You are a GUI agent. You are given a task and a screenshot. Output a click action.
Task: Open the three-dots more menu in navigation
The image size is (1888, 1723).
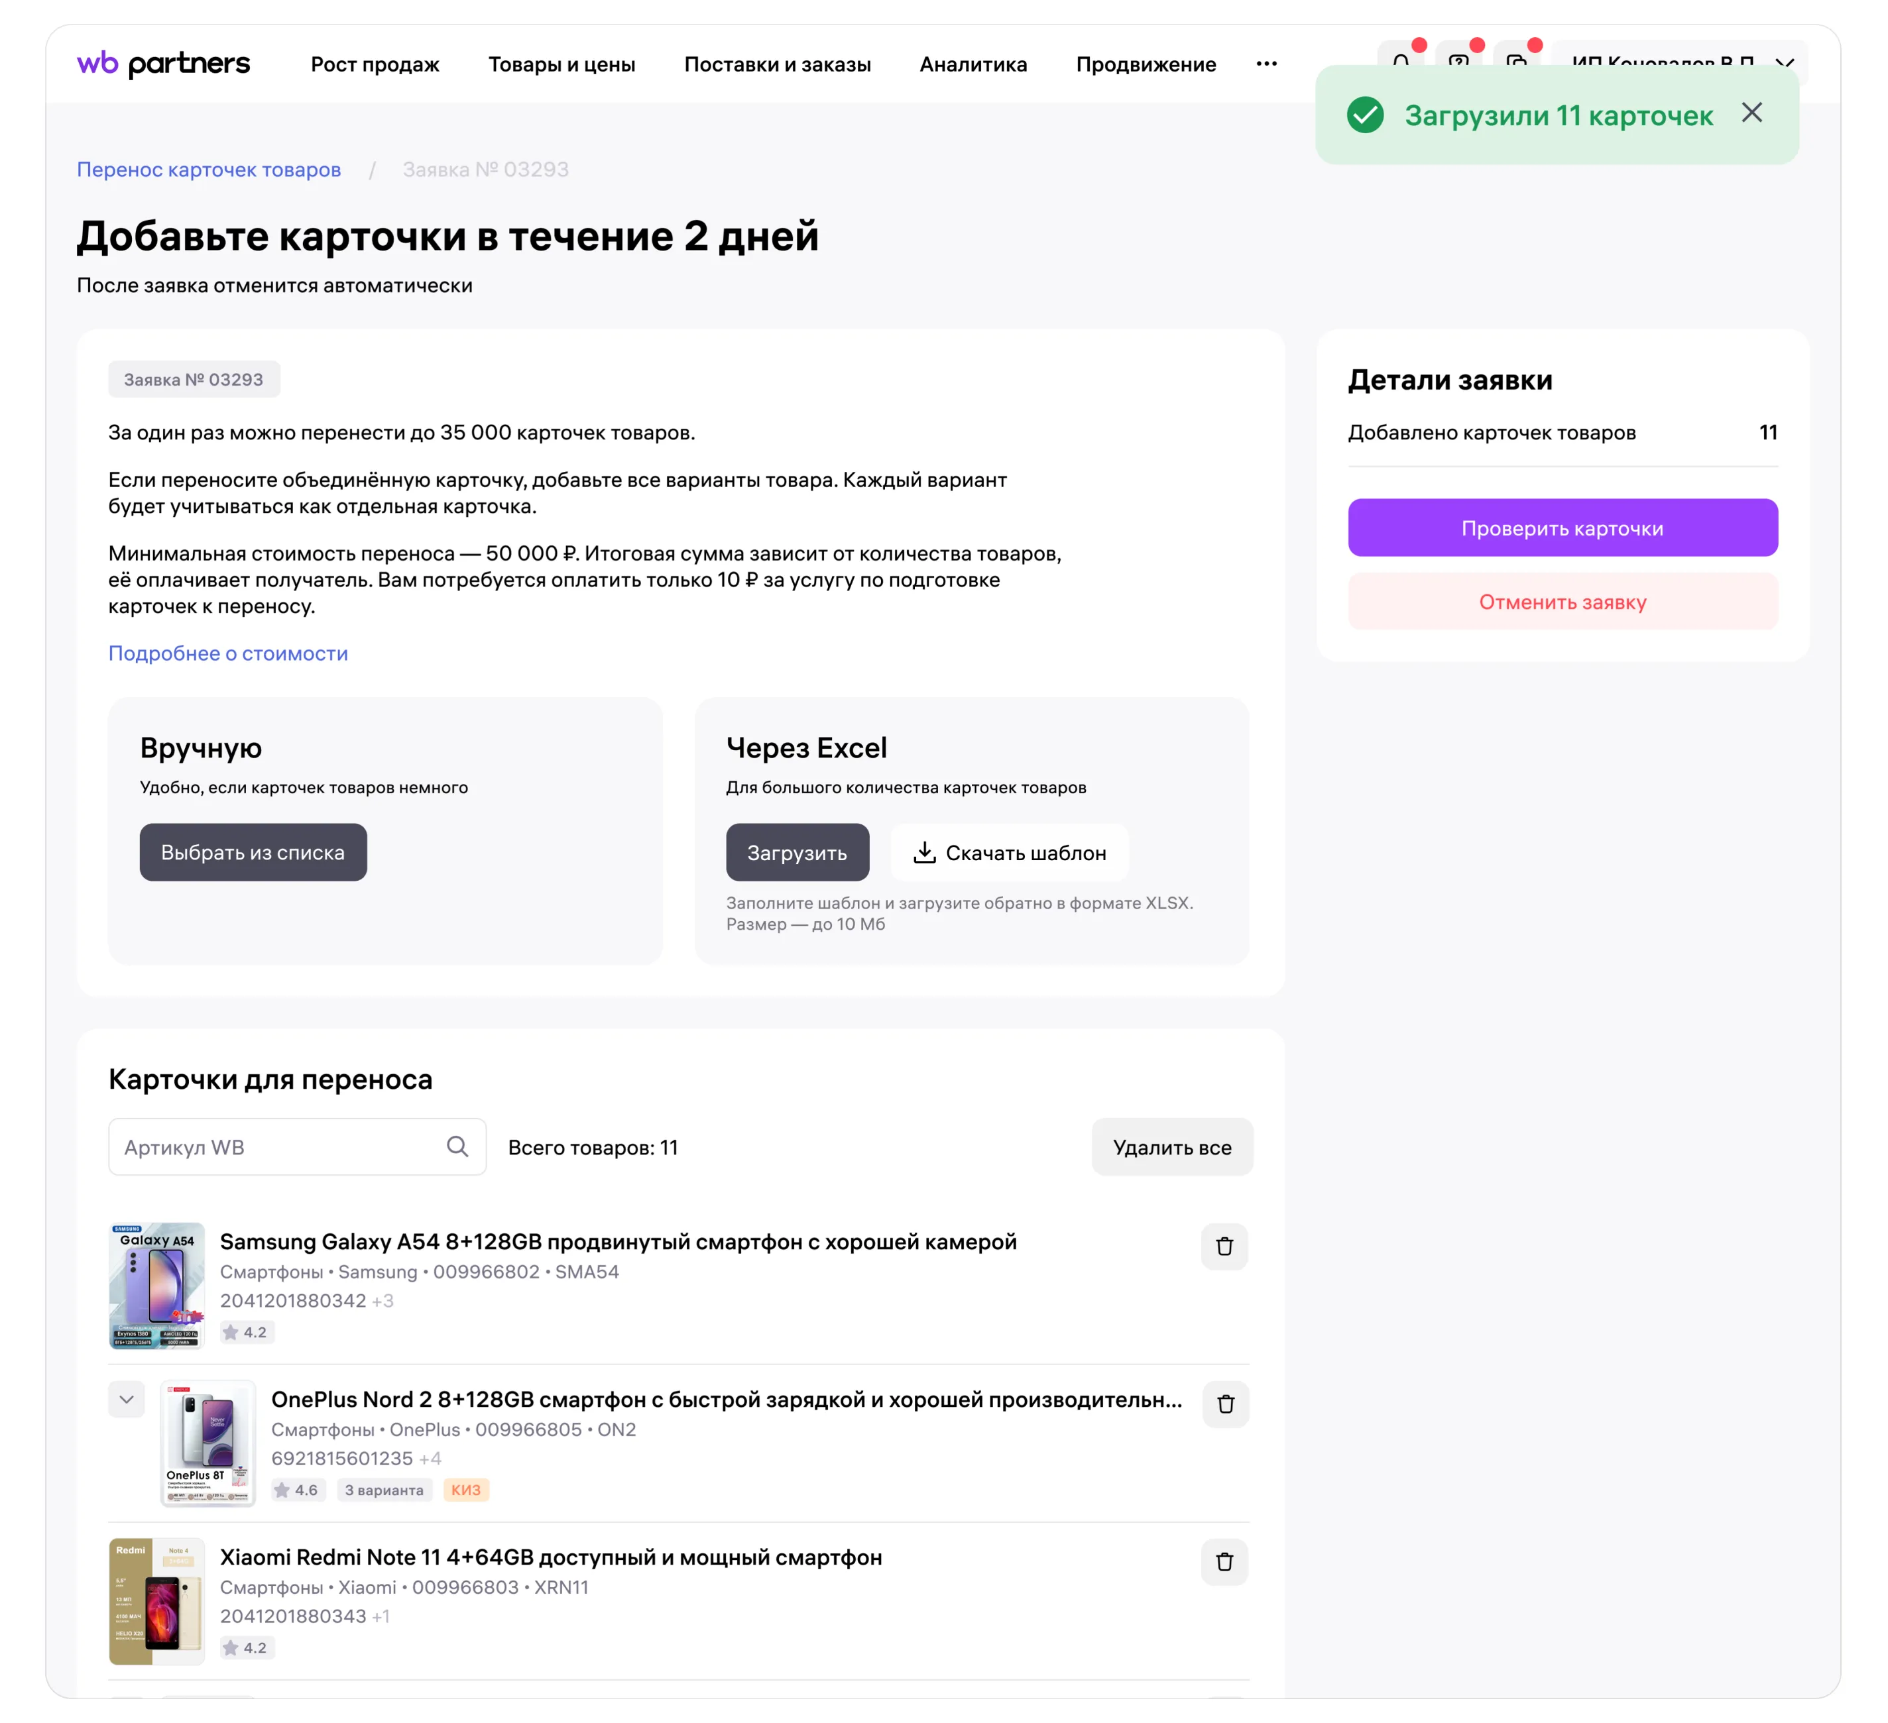point(1266,64)
